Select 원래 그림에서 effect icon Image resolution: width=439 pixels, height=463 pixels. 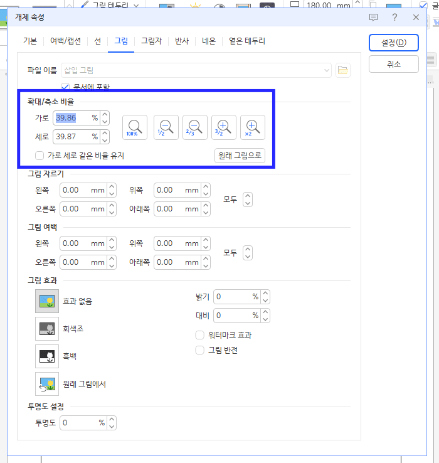(x=47, y=384)
